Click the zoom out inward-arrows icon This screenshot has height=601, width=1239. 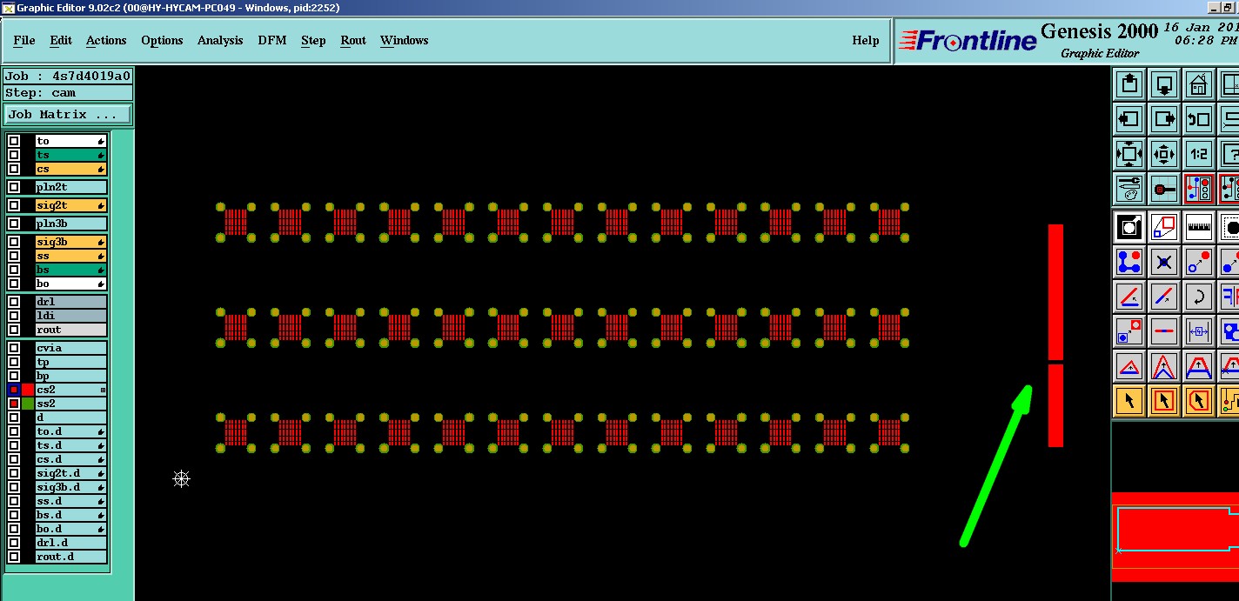point(1164,154)
